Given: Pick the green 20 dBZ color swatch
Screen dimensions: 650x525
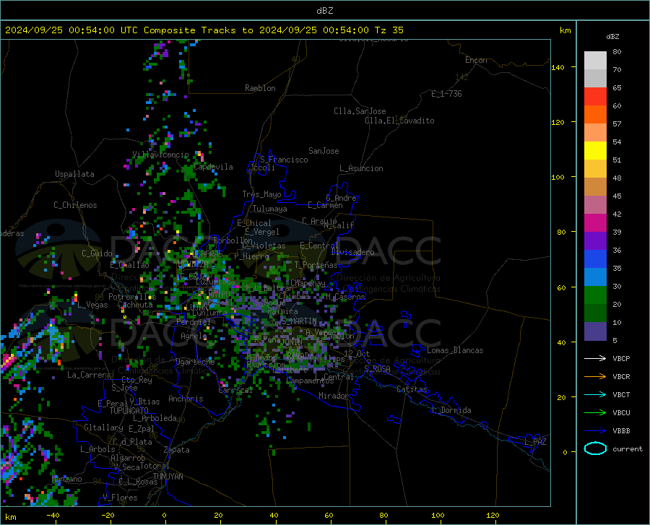Looking at the screenshot, I should pyautogui.click(x=595, y=295).
